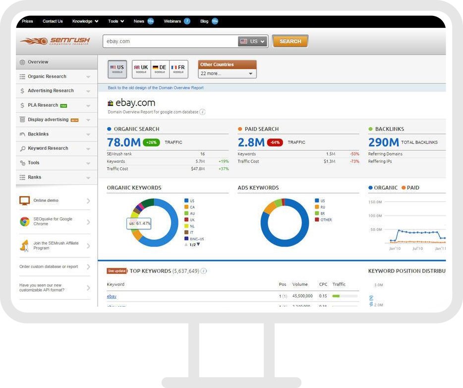Go to next legend page arrow
Screen dimensions: 463x388
(198, 245)
